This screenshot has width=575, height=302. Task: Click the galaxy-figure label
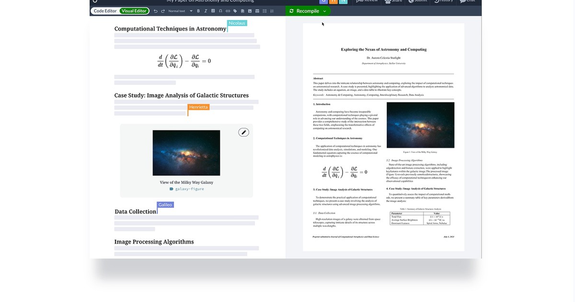[186, 189]
